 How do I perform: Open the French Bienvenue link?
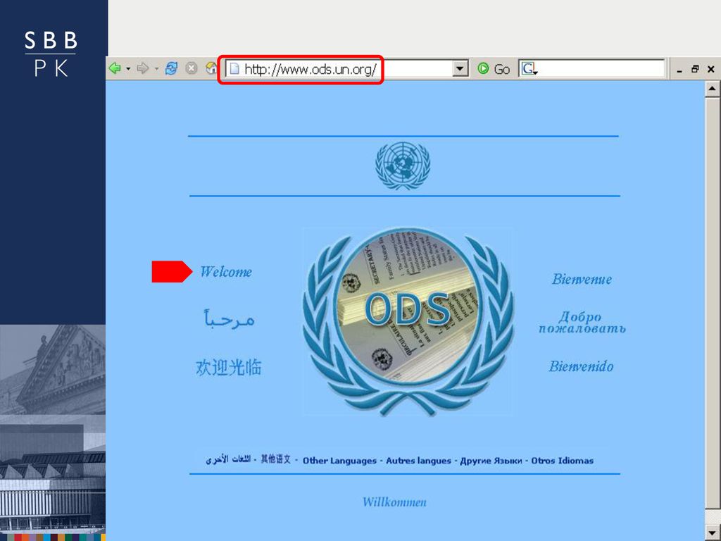[x=582, y=279]
